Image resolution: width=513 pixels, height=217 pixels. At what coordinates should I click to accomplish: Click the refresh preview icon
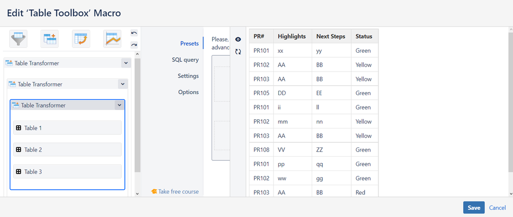[x=238, y=52]
